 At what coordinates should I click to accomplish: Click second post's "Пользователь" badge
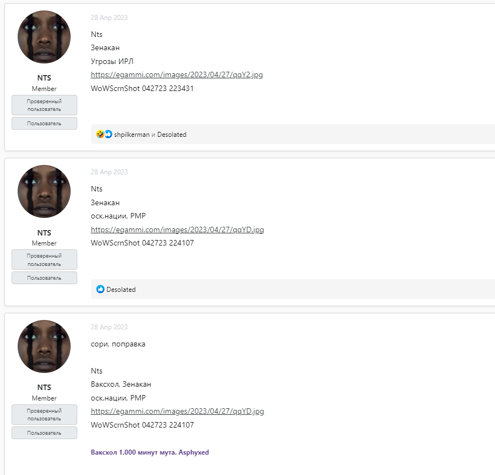pos(44,278)
